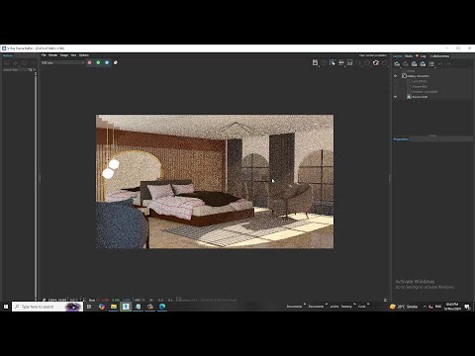Toggle the green channel button
This screenshot has width=475, height=356.
98,62
